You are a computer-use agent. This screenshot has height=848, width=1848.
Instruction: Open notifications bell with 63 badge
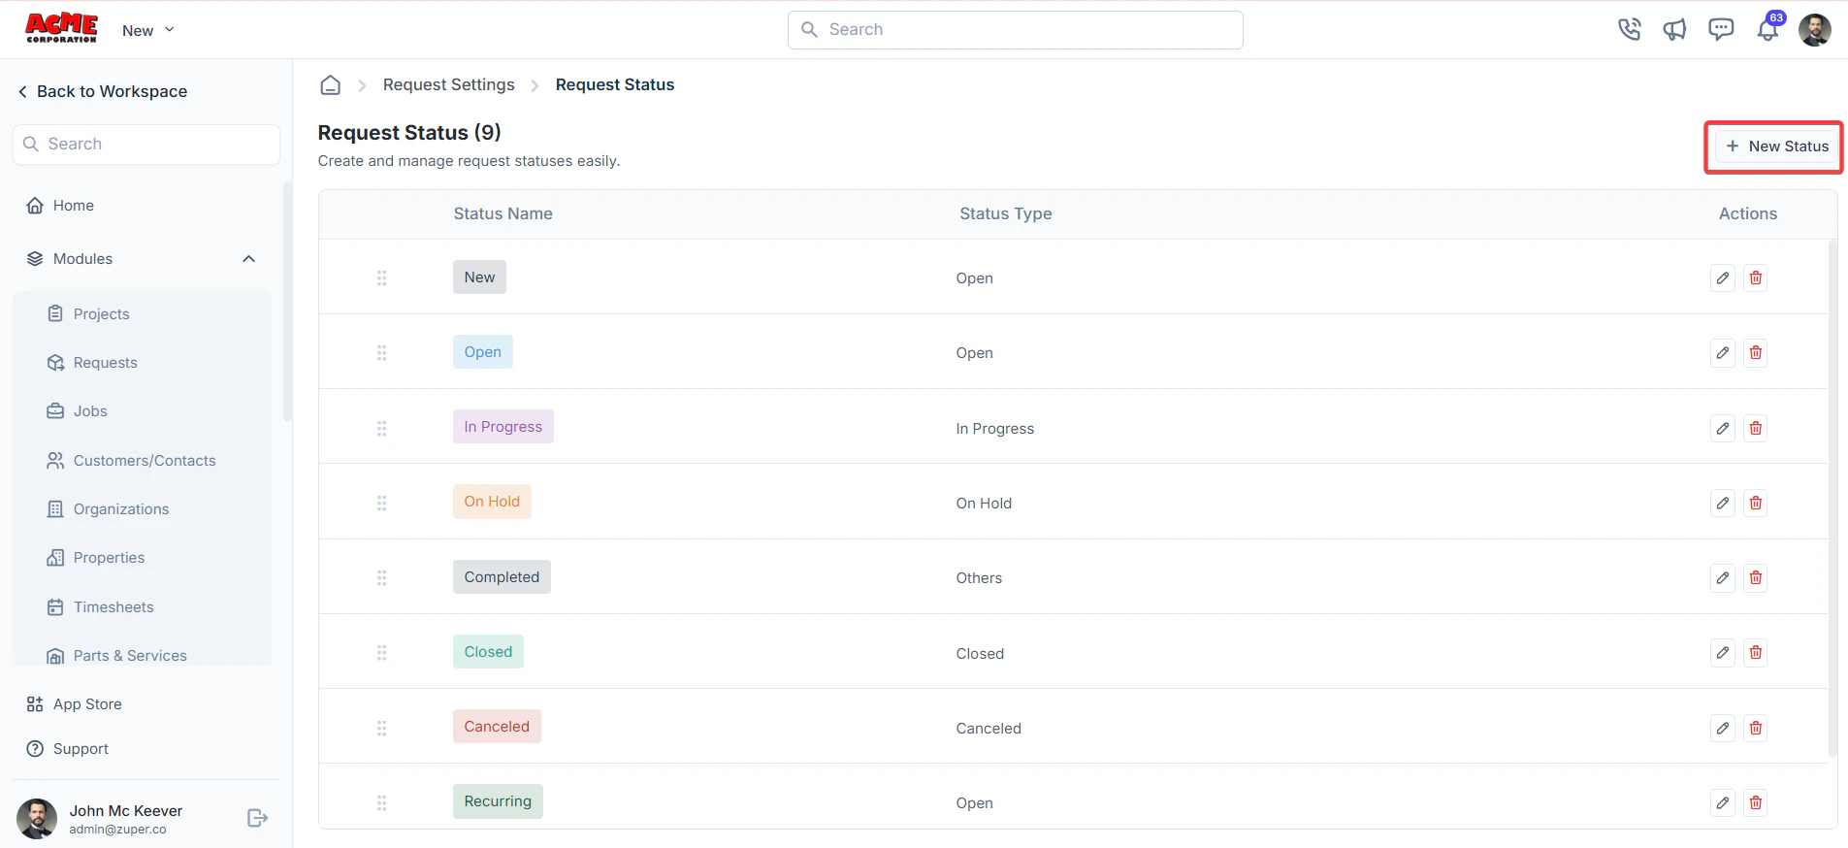coord(1768,28)
